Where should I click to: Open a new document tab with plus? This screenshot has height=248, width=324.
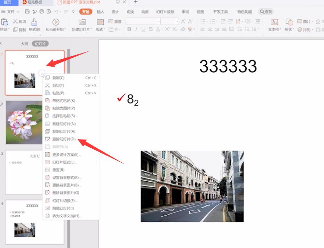(x=136, y=2)
